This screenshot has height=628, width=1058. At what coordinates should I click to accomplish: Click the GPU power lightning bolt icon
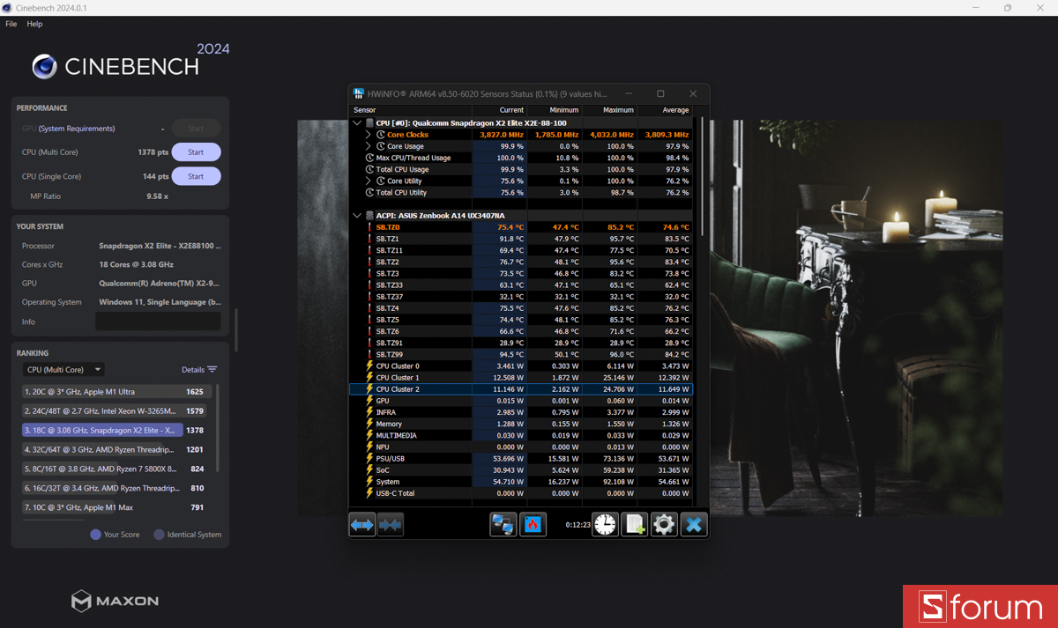click(370, 401)
